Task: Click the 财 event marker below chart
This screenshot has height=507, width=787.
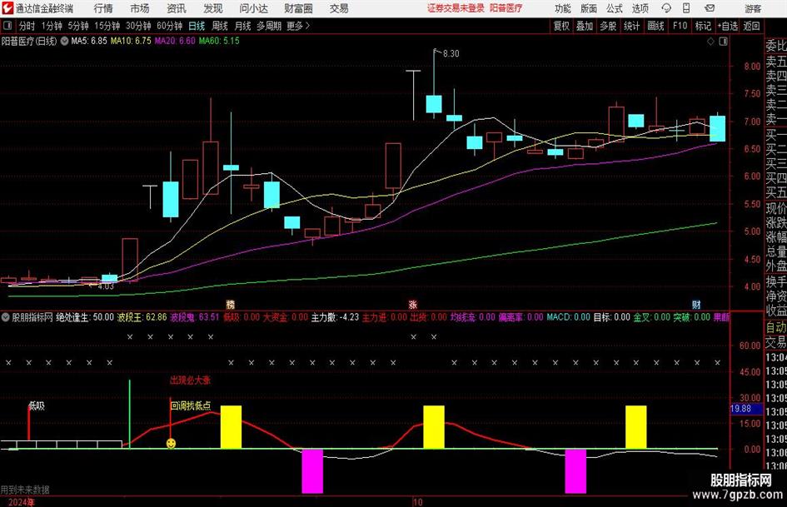Action: [x=696, y=304]
